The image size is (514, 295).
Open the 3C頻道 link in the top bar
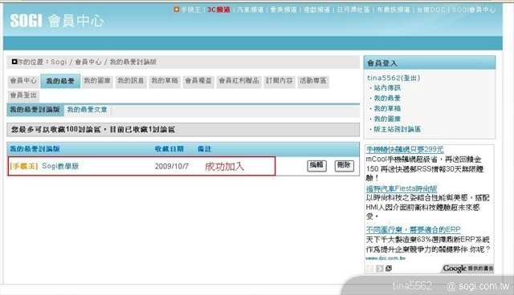tap(218, 10)
